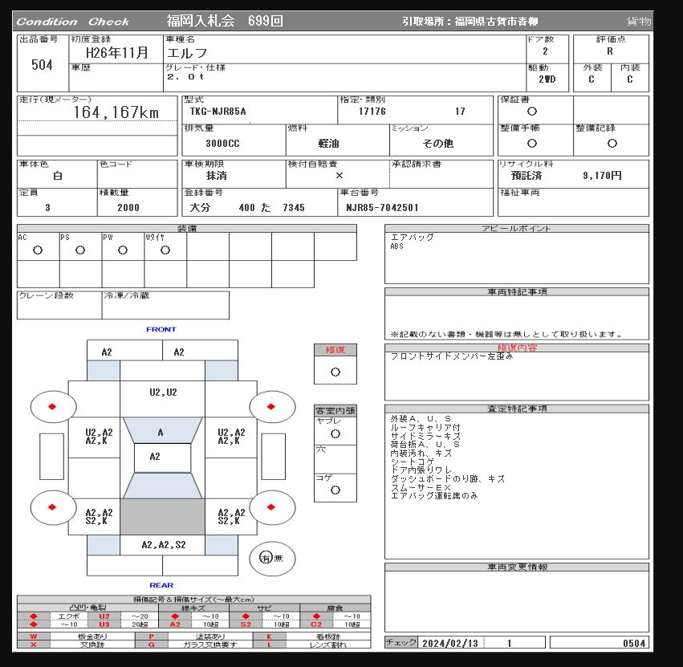
Task: Click the mileage 164,167km field
Action: pyautogui.click(x=116, y=113)
